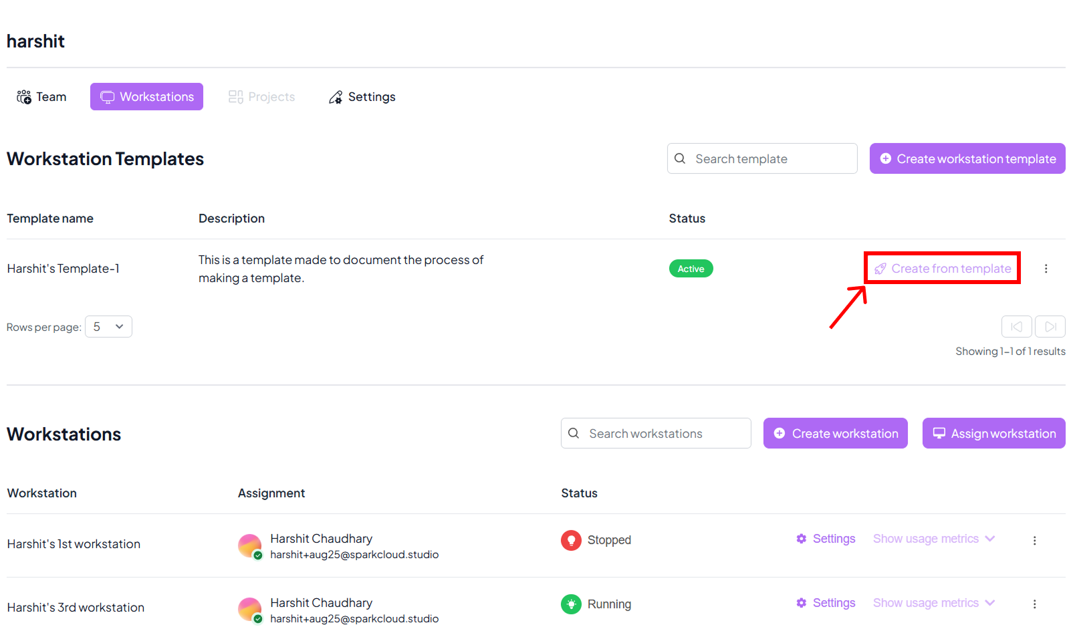Open kebab menu for Harshit's 1st workstation

tap(1034, 541)
